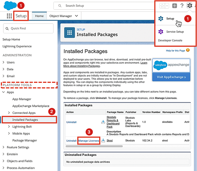Open the favorites list dropdown arrow
Image resolution: width=197 pixels, height=171 pixels.
pos(167,6)
